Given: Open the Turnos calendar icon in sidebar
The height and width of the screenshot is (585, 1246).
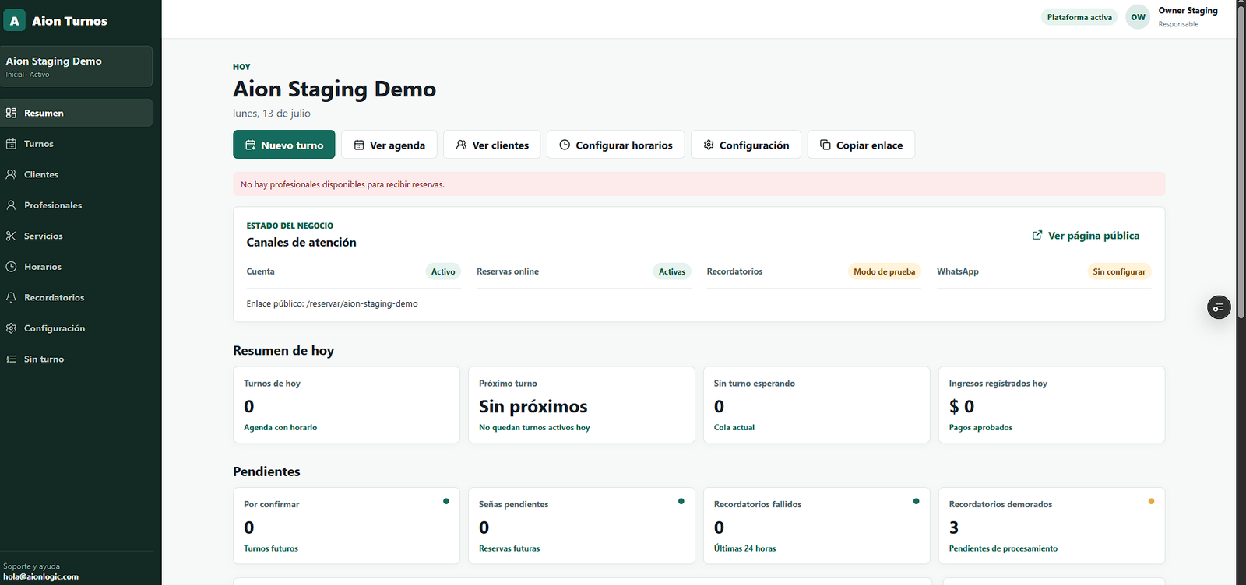Looking at the screenshot, I should [11, 144].
